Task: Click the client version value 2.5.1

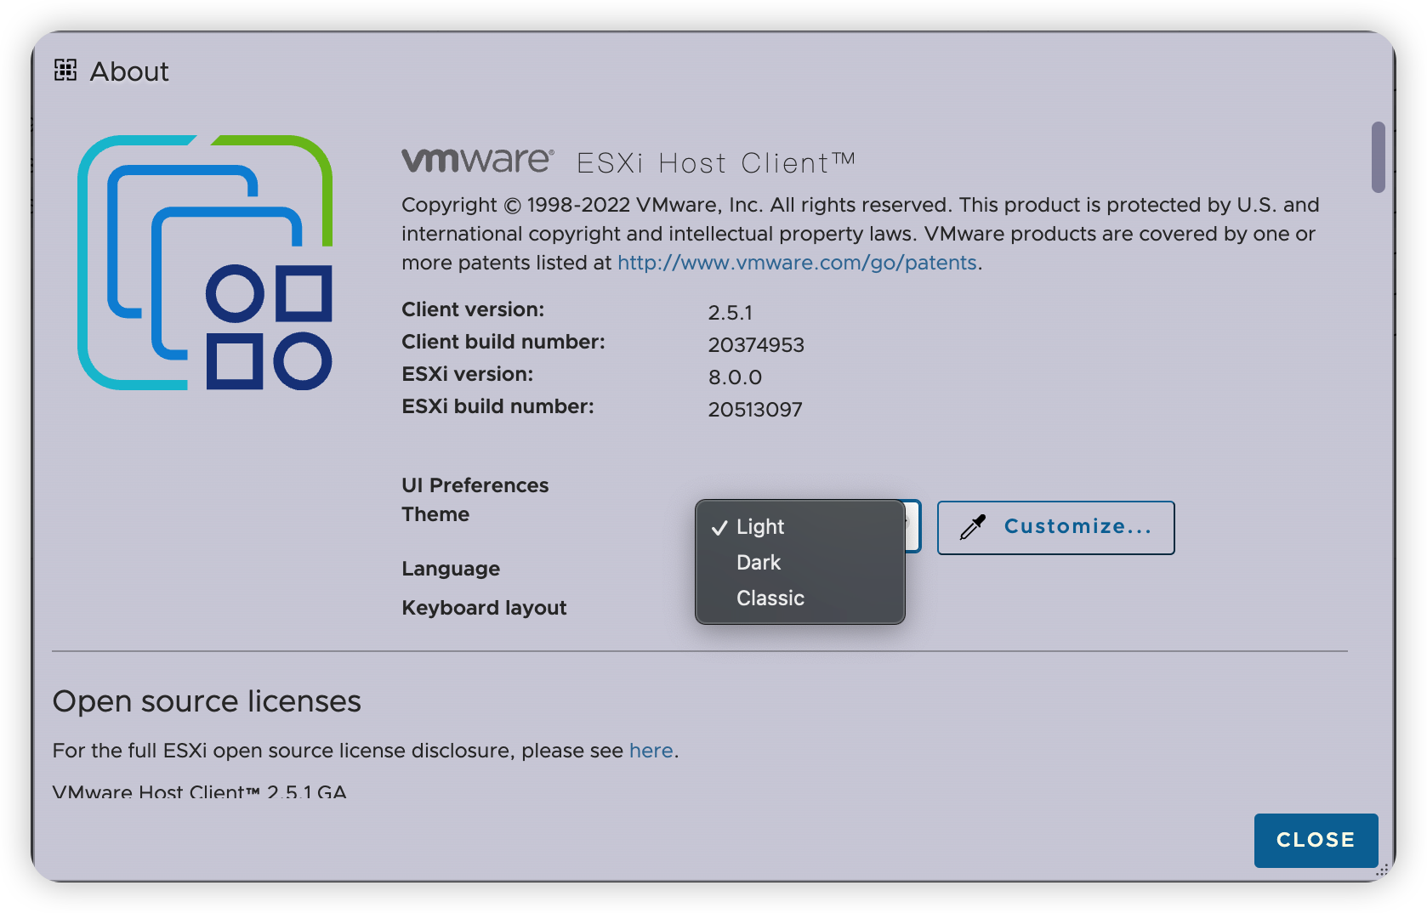Action: point(731,313)
